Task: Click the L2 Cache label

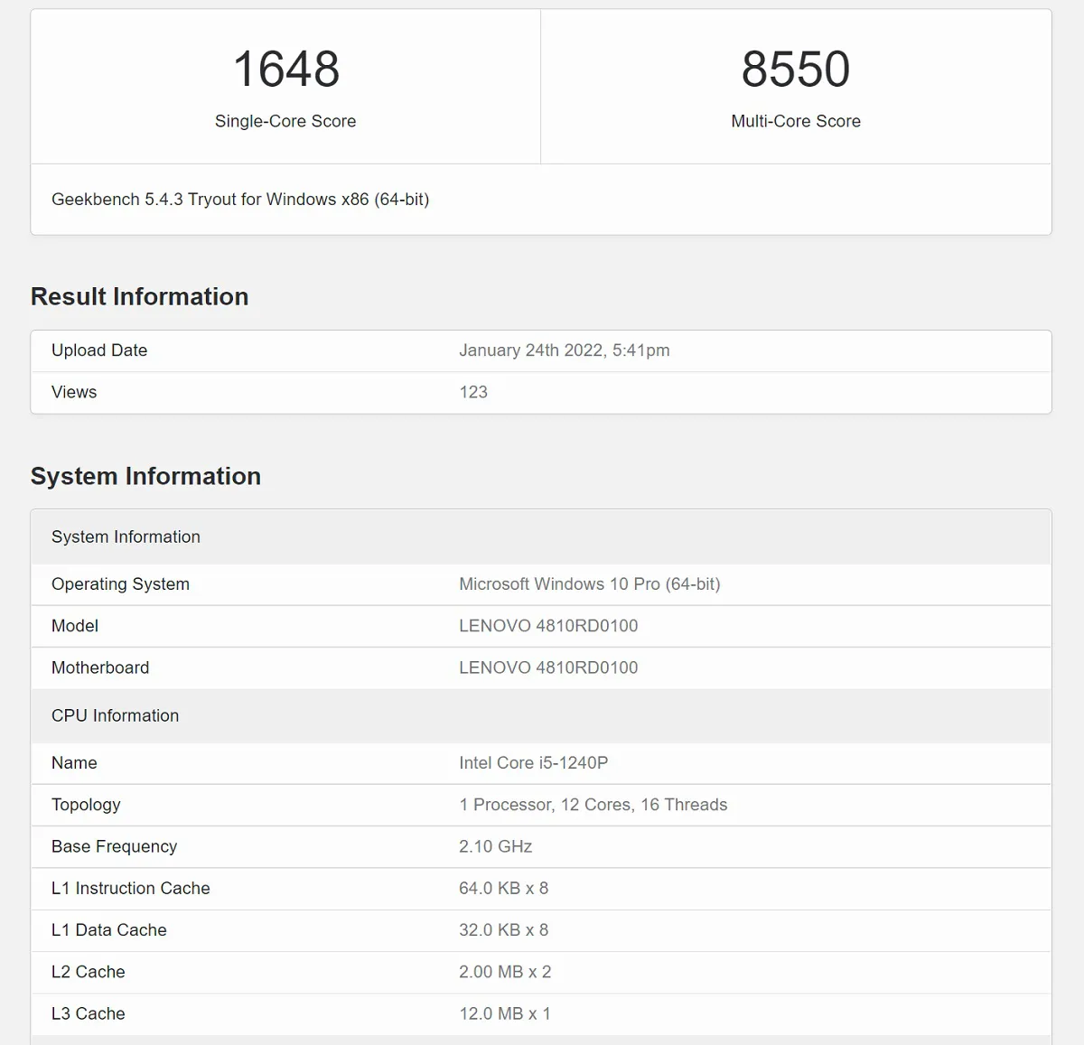Action: pos(89,972)
